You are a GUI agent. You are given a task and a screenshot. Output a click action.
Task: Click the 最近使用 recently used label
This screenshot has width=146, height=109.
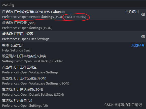point(132,12)
